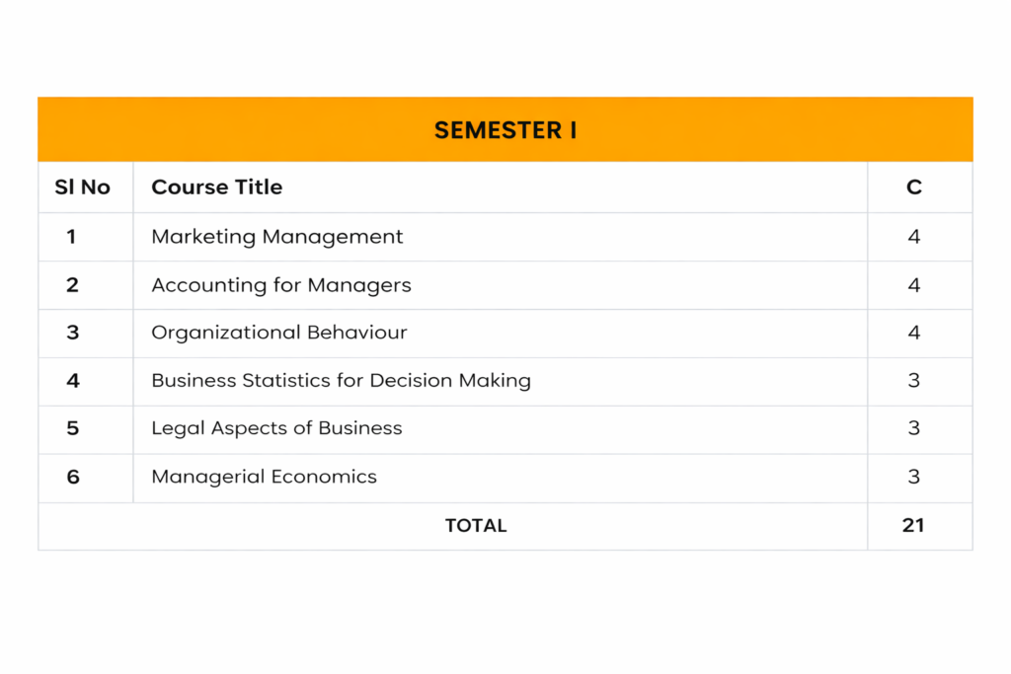Click serial number 5 cell
This screenshot has height=674, width=1011.
pos(72,428)
